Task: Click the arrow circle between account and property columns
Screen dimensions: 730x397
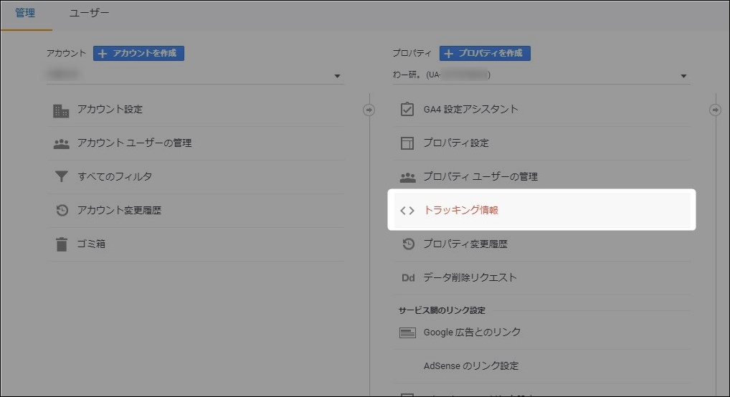Action: (x=369, y=110)
